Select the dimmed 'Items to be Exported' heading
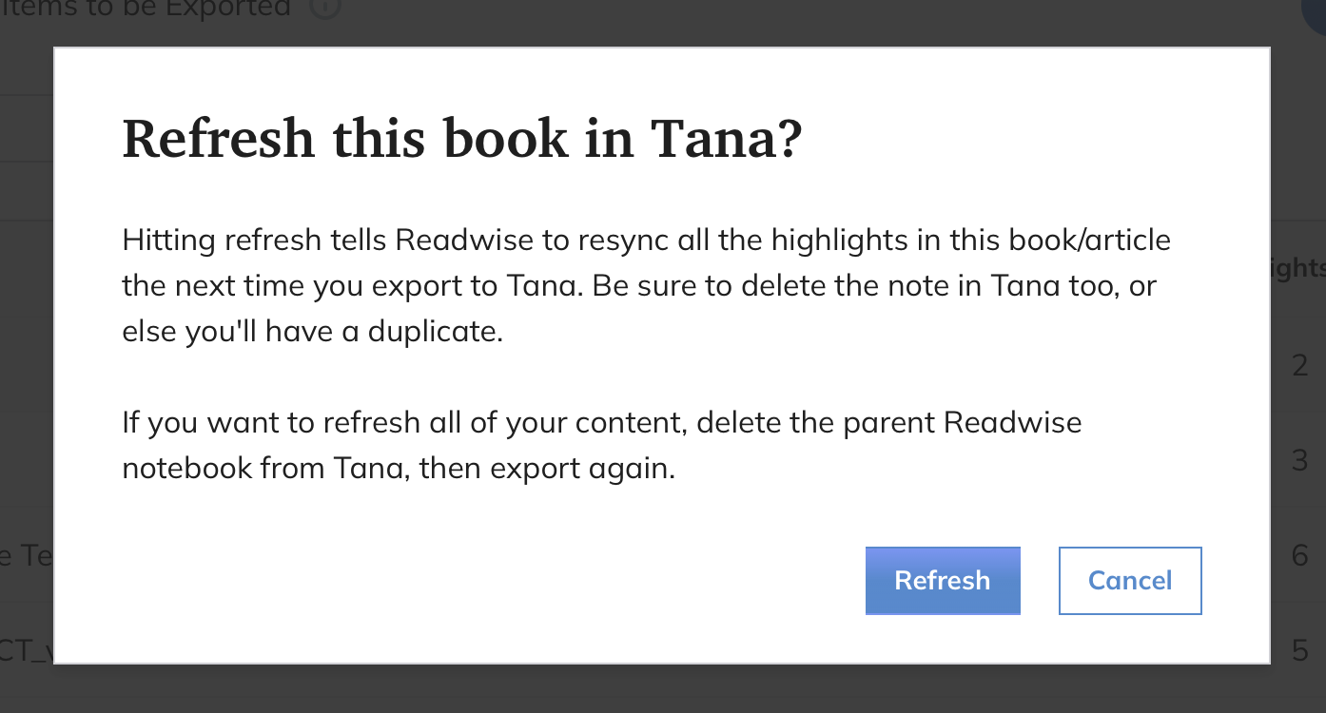1326x713 pixels. (x=146, y=9)
